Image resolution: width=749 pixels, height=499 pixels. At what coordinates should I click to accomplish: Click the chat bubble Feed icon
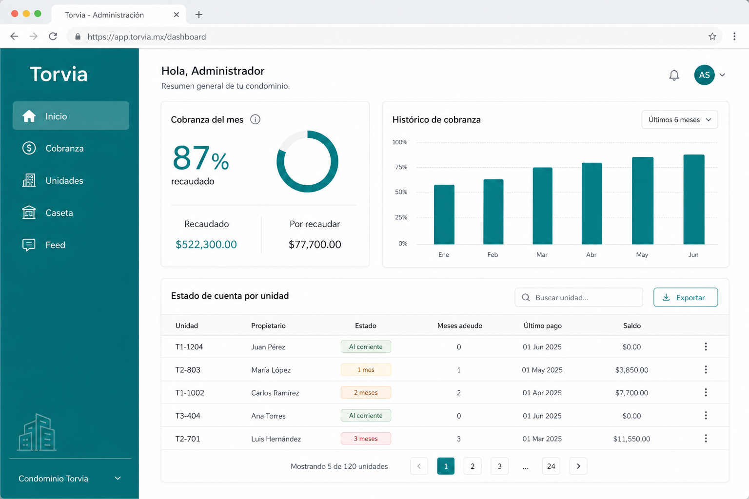tap(29, 245)
